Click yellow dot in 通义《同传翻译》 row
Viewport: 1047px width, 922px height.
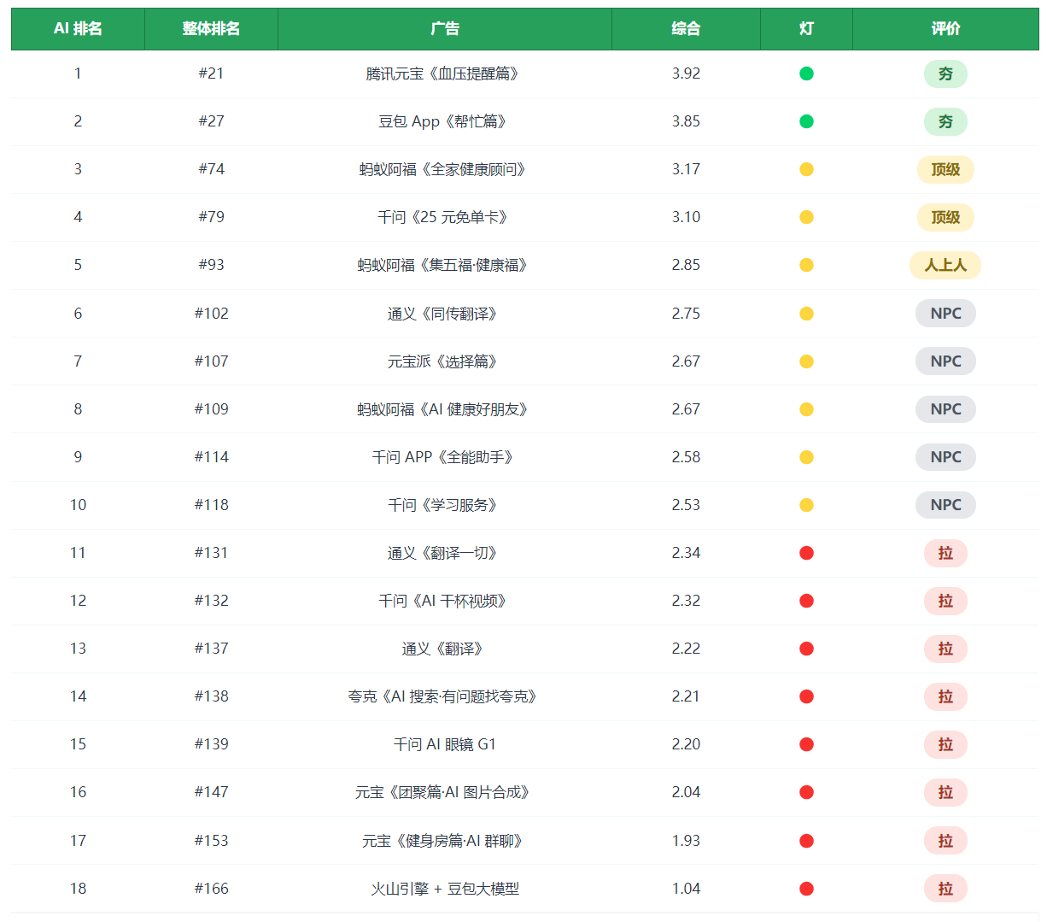[806, 314]
